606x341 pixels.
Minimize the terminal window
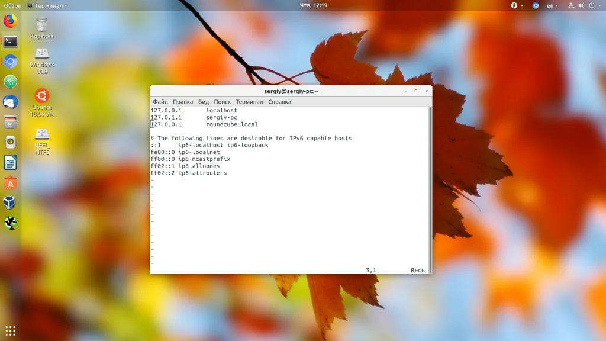click(x=405, y=91)
